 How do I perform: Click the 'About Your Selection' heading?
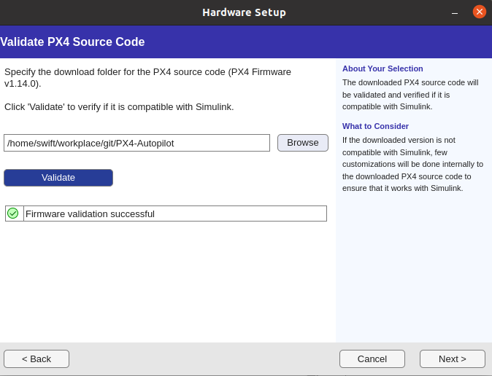point(383,68)
